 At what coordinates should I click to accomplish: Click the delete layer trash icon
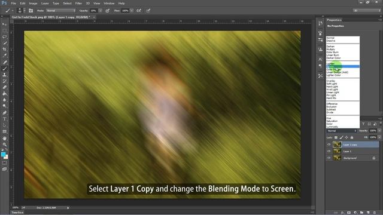pos(375,213)
